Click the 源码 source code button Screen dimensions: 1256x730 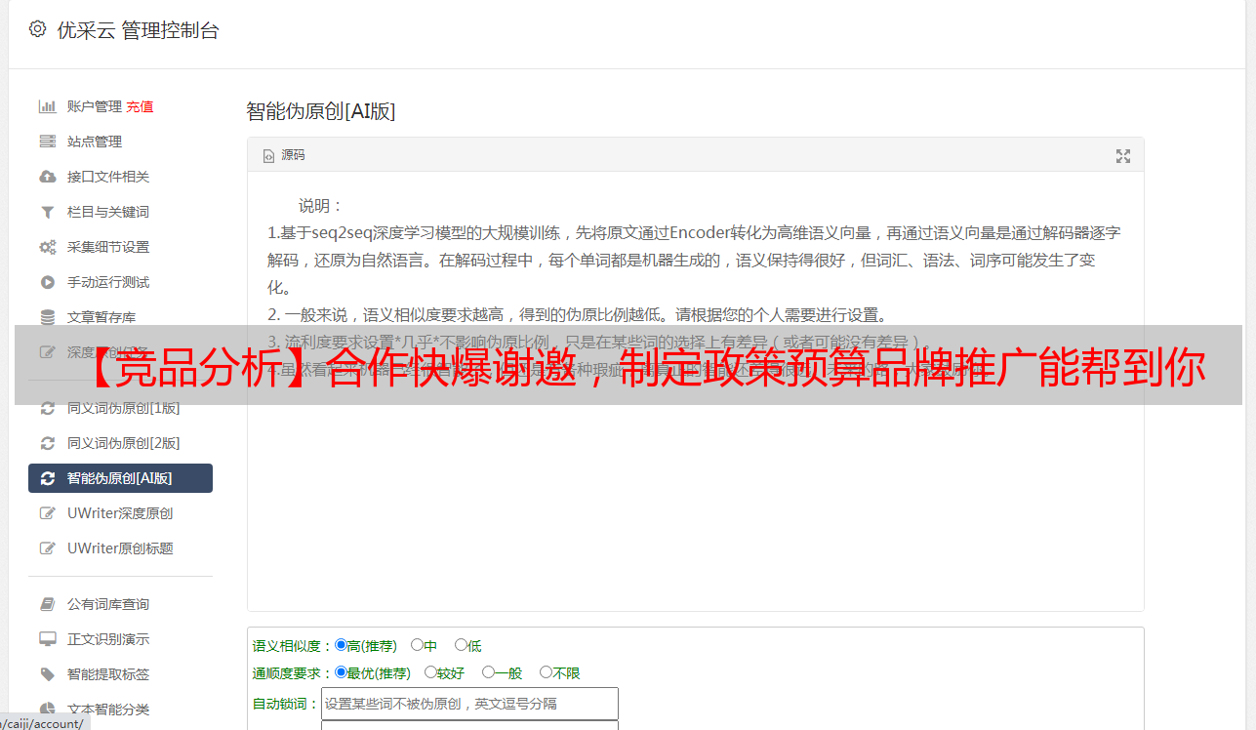284,155
